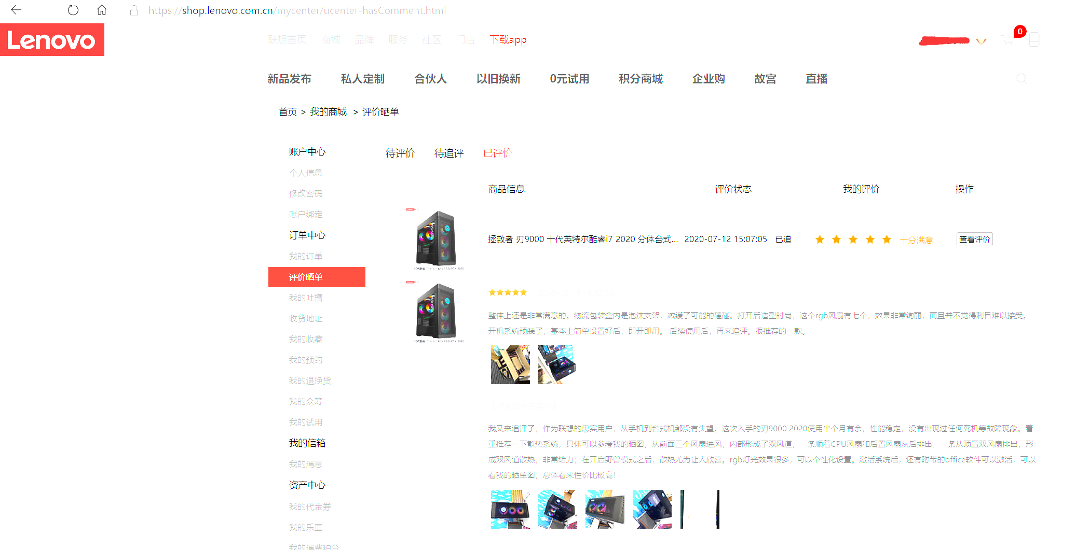
Task: Open third photo of the follow-up review
Action: (x=605, y=509)
